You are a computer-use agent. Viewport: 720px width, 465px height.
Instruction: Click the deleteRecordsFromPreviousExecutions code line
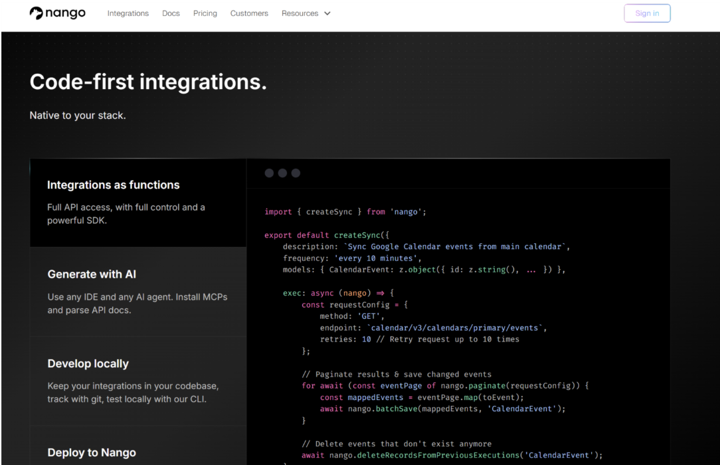(452, 455)
